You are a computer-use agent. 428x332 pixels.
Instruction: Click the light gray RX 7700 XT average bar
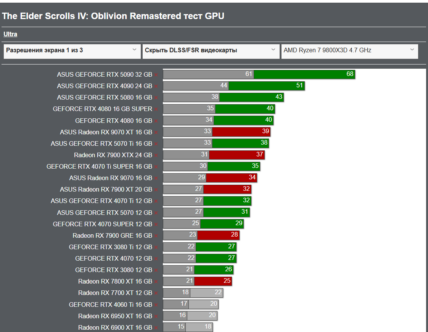click(206, 293)
